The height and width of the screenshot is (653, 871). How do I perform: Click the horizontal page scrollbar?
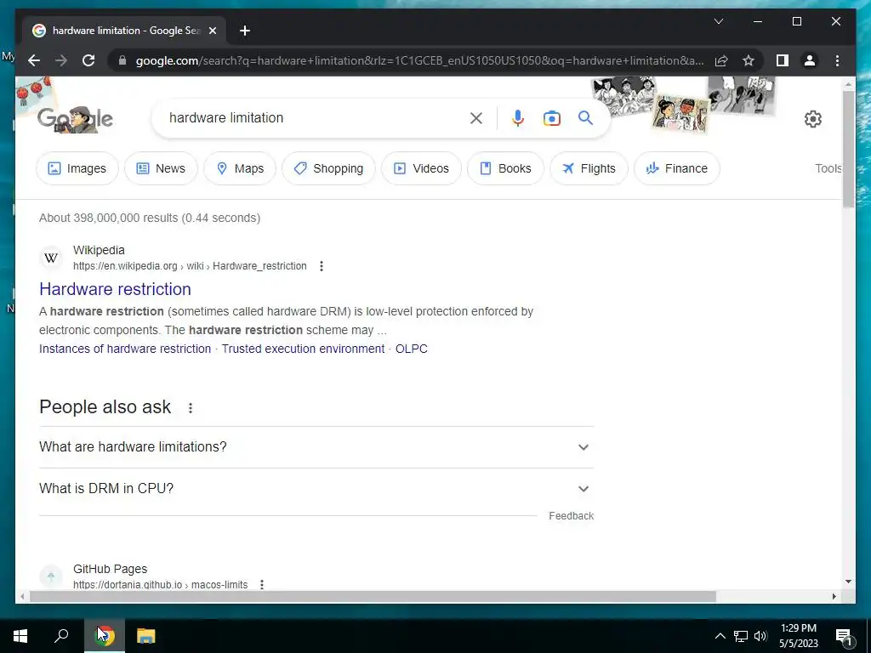373,596
